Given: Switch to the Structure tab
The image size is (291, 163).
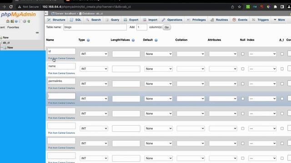Looking at the screenshot, I should (56, 20).
